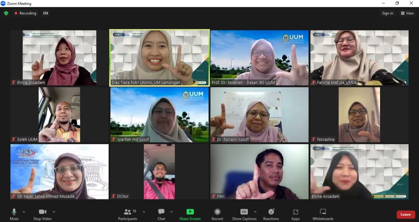This screenshot has height=222, width=419.
Task: Click the green encryption shield icon
Action: tap(6, 13)
